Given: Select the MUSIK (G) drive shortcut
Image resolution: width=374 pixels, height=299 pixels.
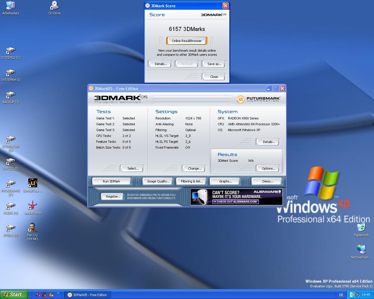Looking at the screenshot, I should (11, 208).
